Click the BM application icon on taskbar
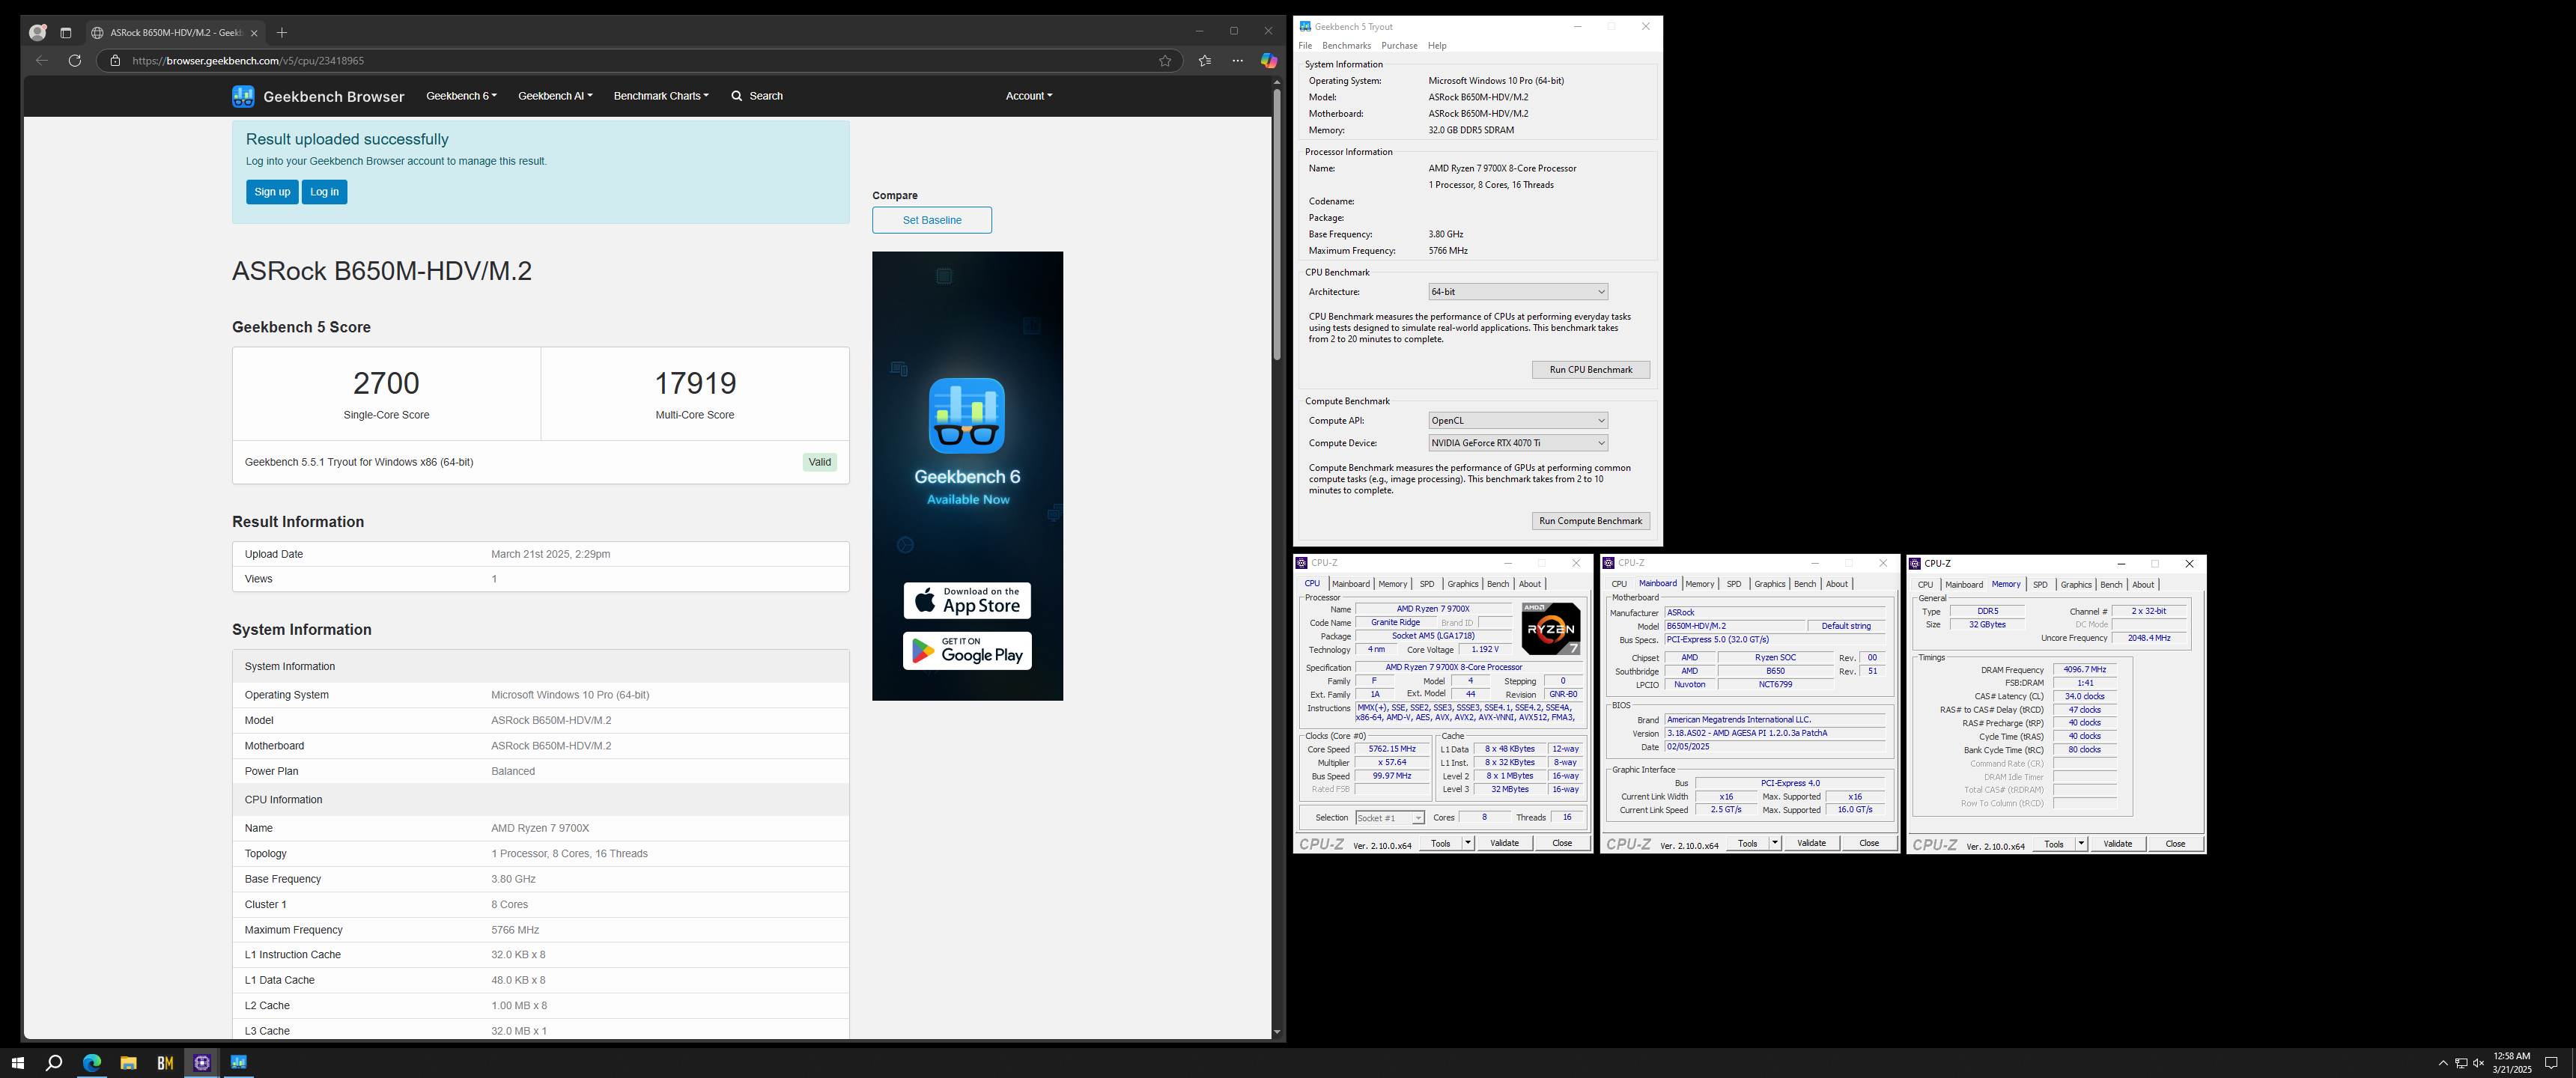 click(x=165, y=1063)
